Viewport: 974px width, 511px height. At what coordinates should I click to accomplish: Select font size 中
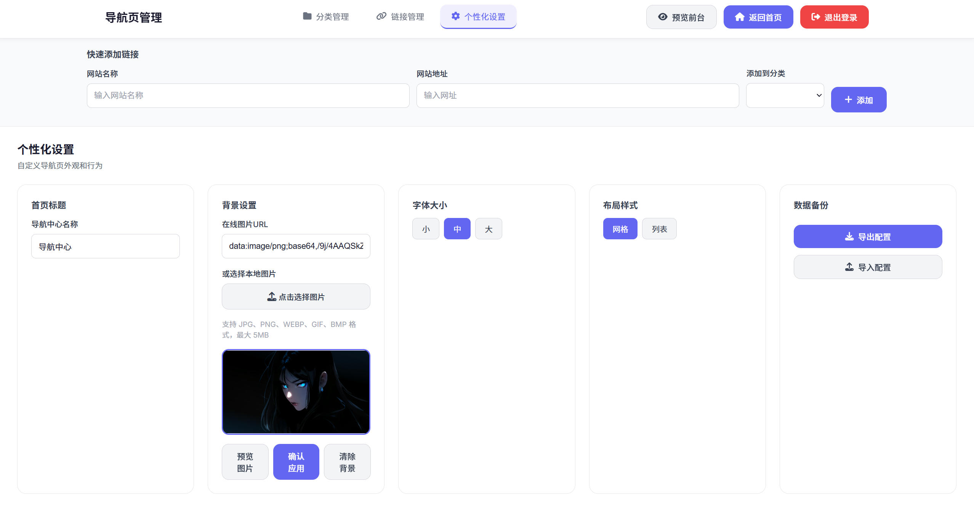click(x=457, y=229)
